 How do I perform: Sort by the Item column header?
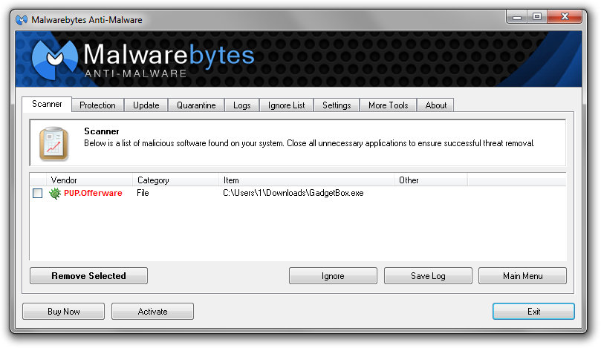coord(307,180)
